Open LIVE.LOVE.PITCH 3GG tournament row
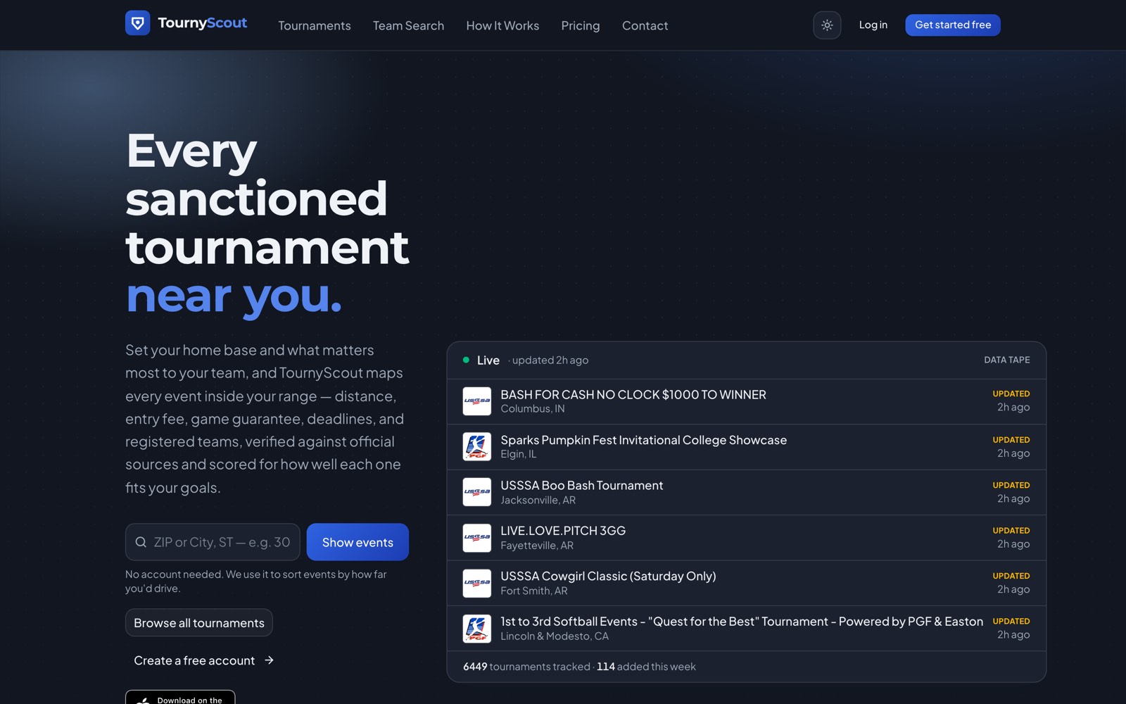 (746, 538)
